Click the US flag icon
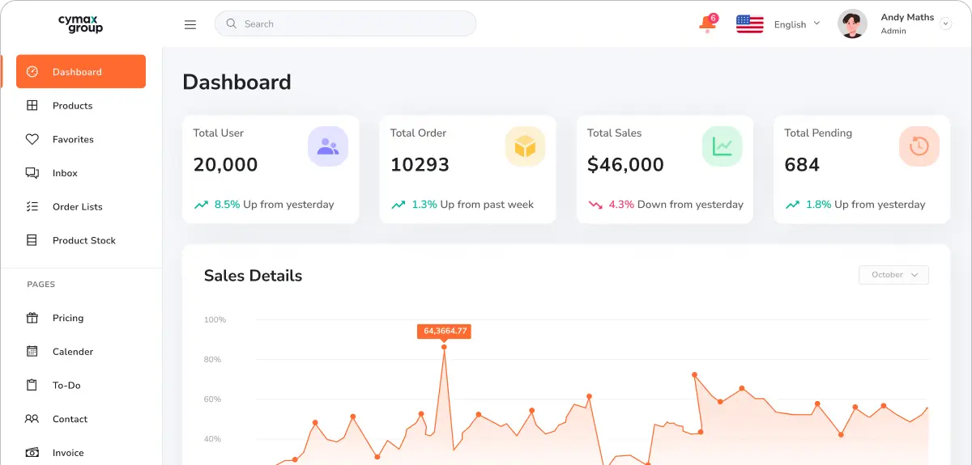Viewport: 972px width, 465px height. [x=749, y=24]
